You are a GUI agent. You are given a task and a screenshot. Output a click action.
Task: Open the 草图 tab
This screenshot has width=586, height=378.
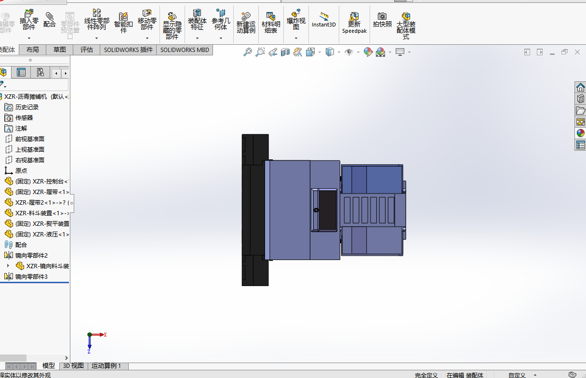[60, 50]
